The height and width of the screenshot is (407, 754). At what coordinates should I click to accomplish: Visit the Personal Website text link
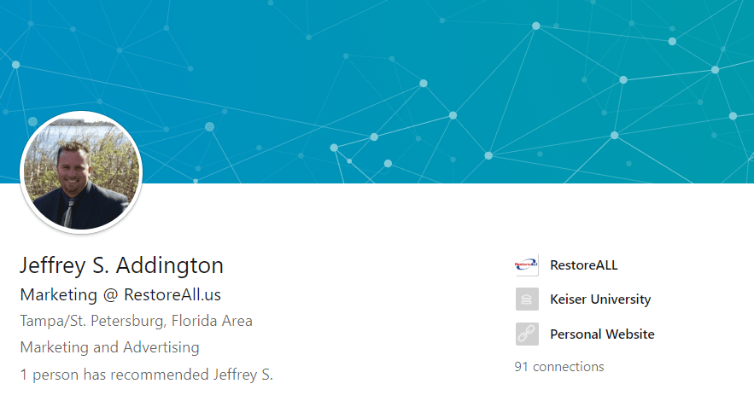tap(602, 334)
